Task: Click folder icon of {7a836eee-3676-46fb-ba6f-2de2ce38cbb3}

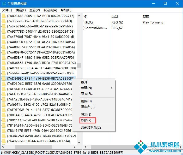Action: coord(4,21)
